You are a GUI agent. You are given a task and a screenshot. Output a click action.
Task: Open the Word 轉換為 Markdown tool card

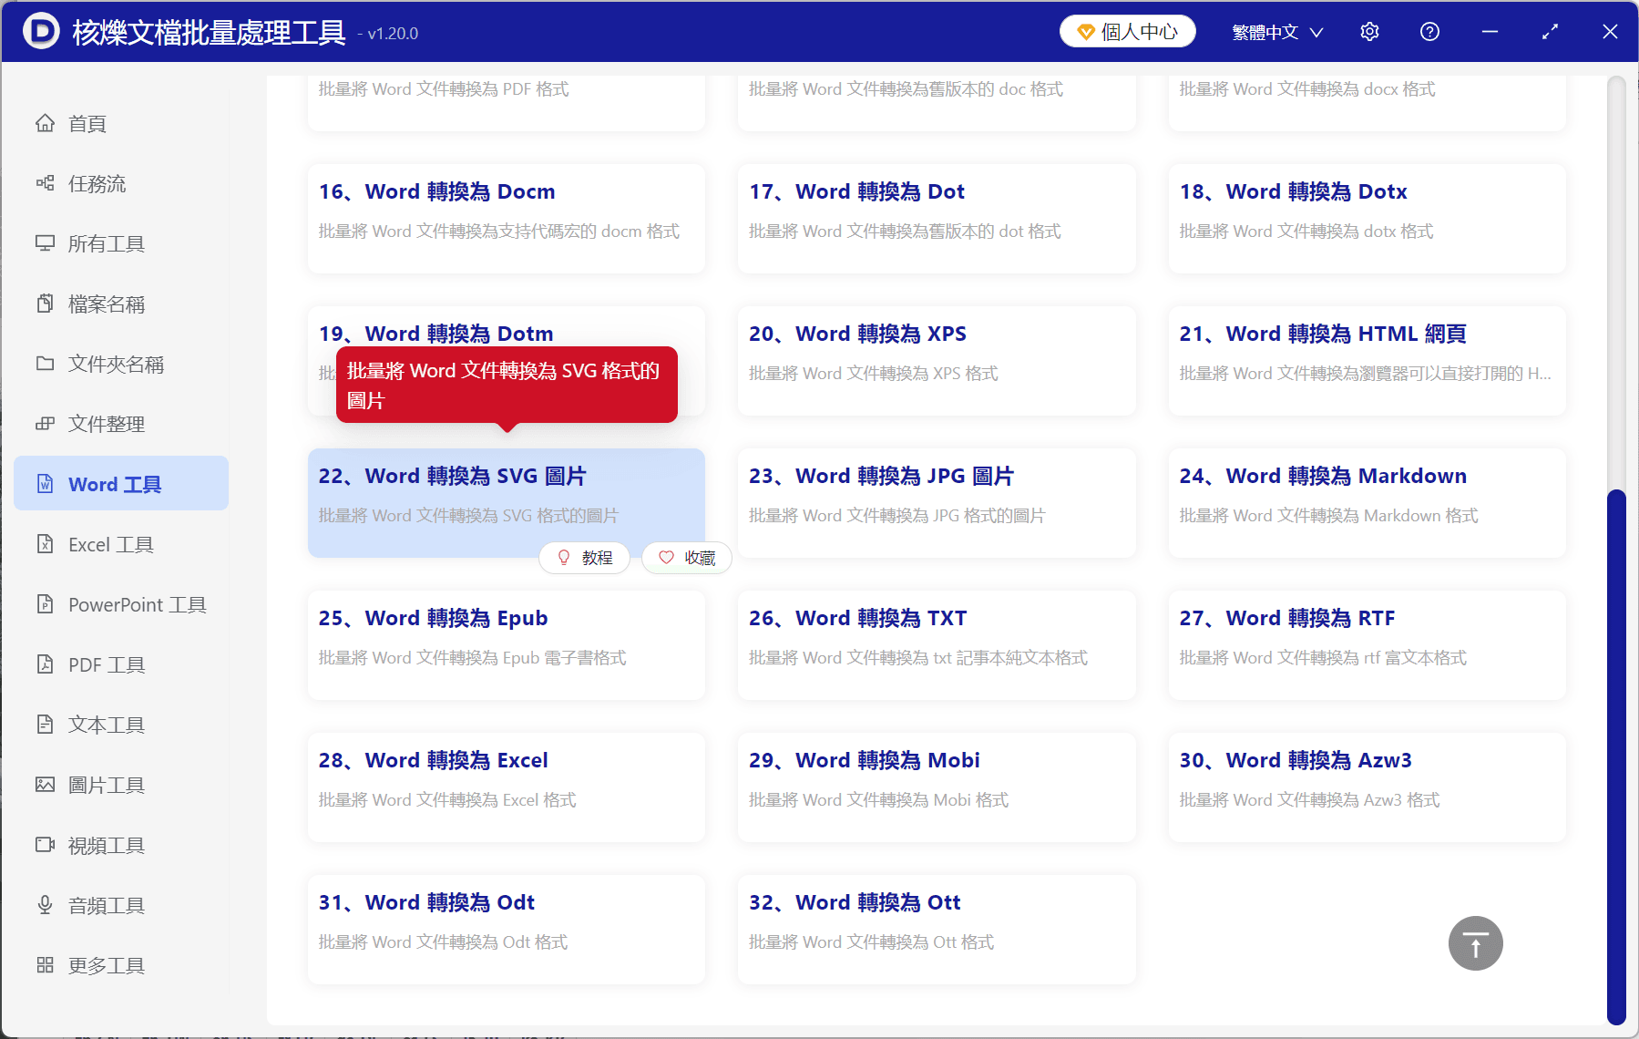point(1366,503)
